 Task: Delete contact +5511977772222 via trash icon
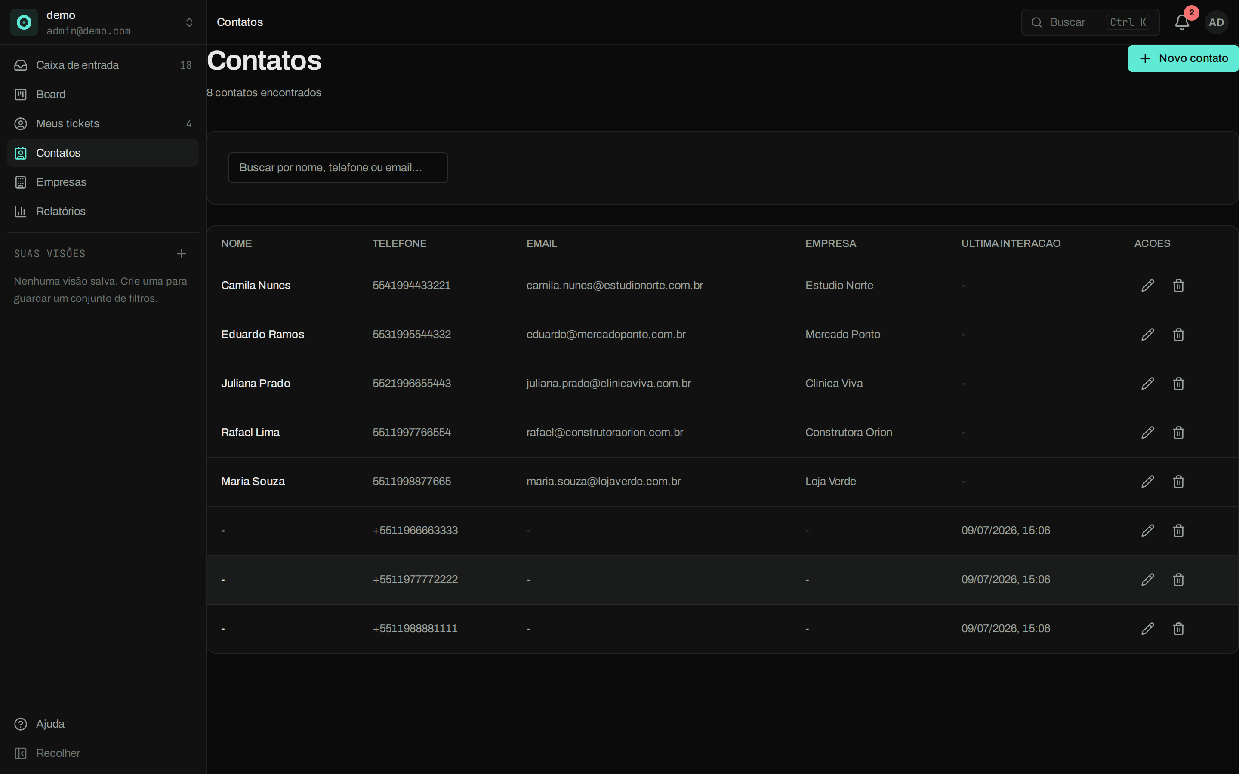[x=1179, y=580]
